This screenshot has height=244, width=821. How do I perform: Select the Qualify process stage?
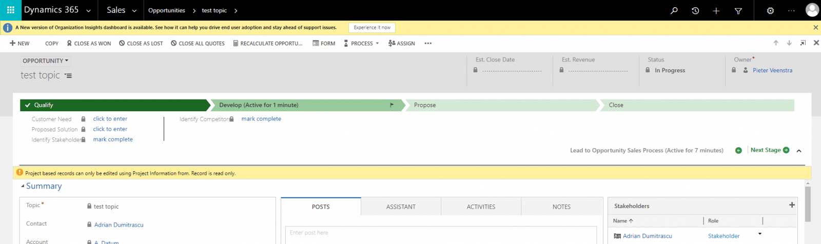point(115,105)
